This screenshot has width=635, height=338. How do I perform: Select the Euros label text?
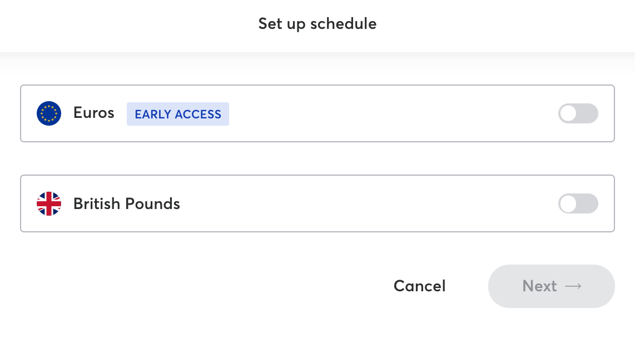pos(93,113)
